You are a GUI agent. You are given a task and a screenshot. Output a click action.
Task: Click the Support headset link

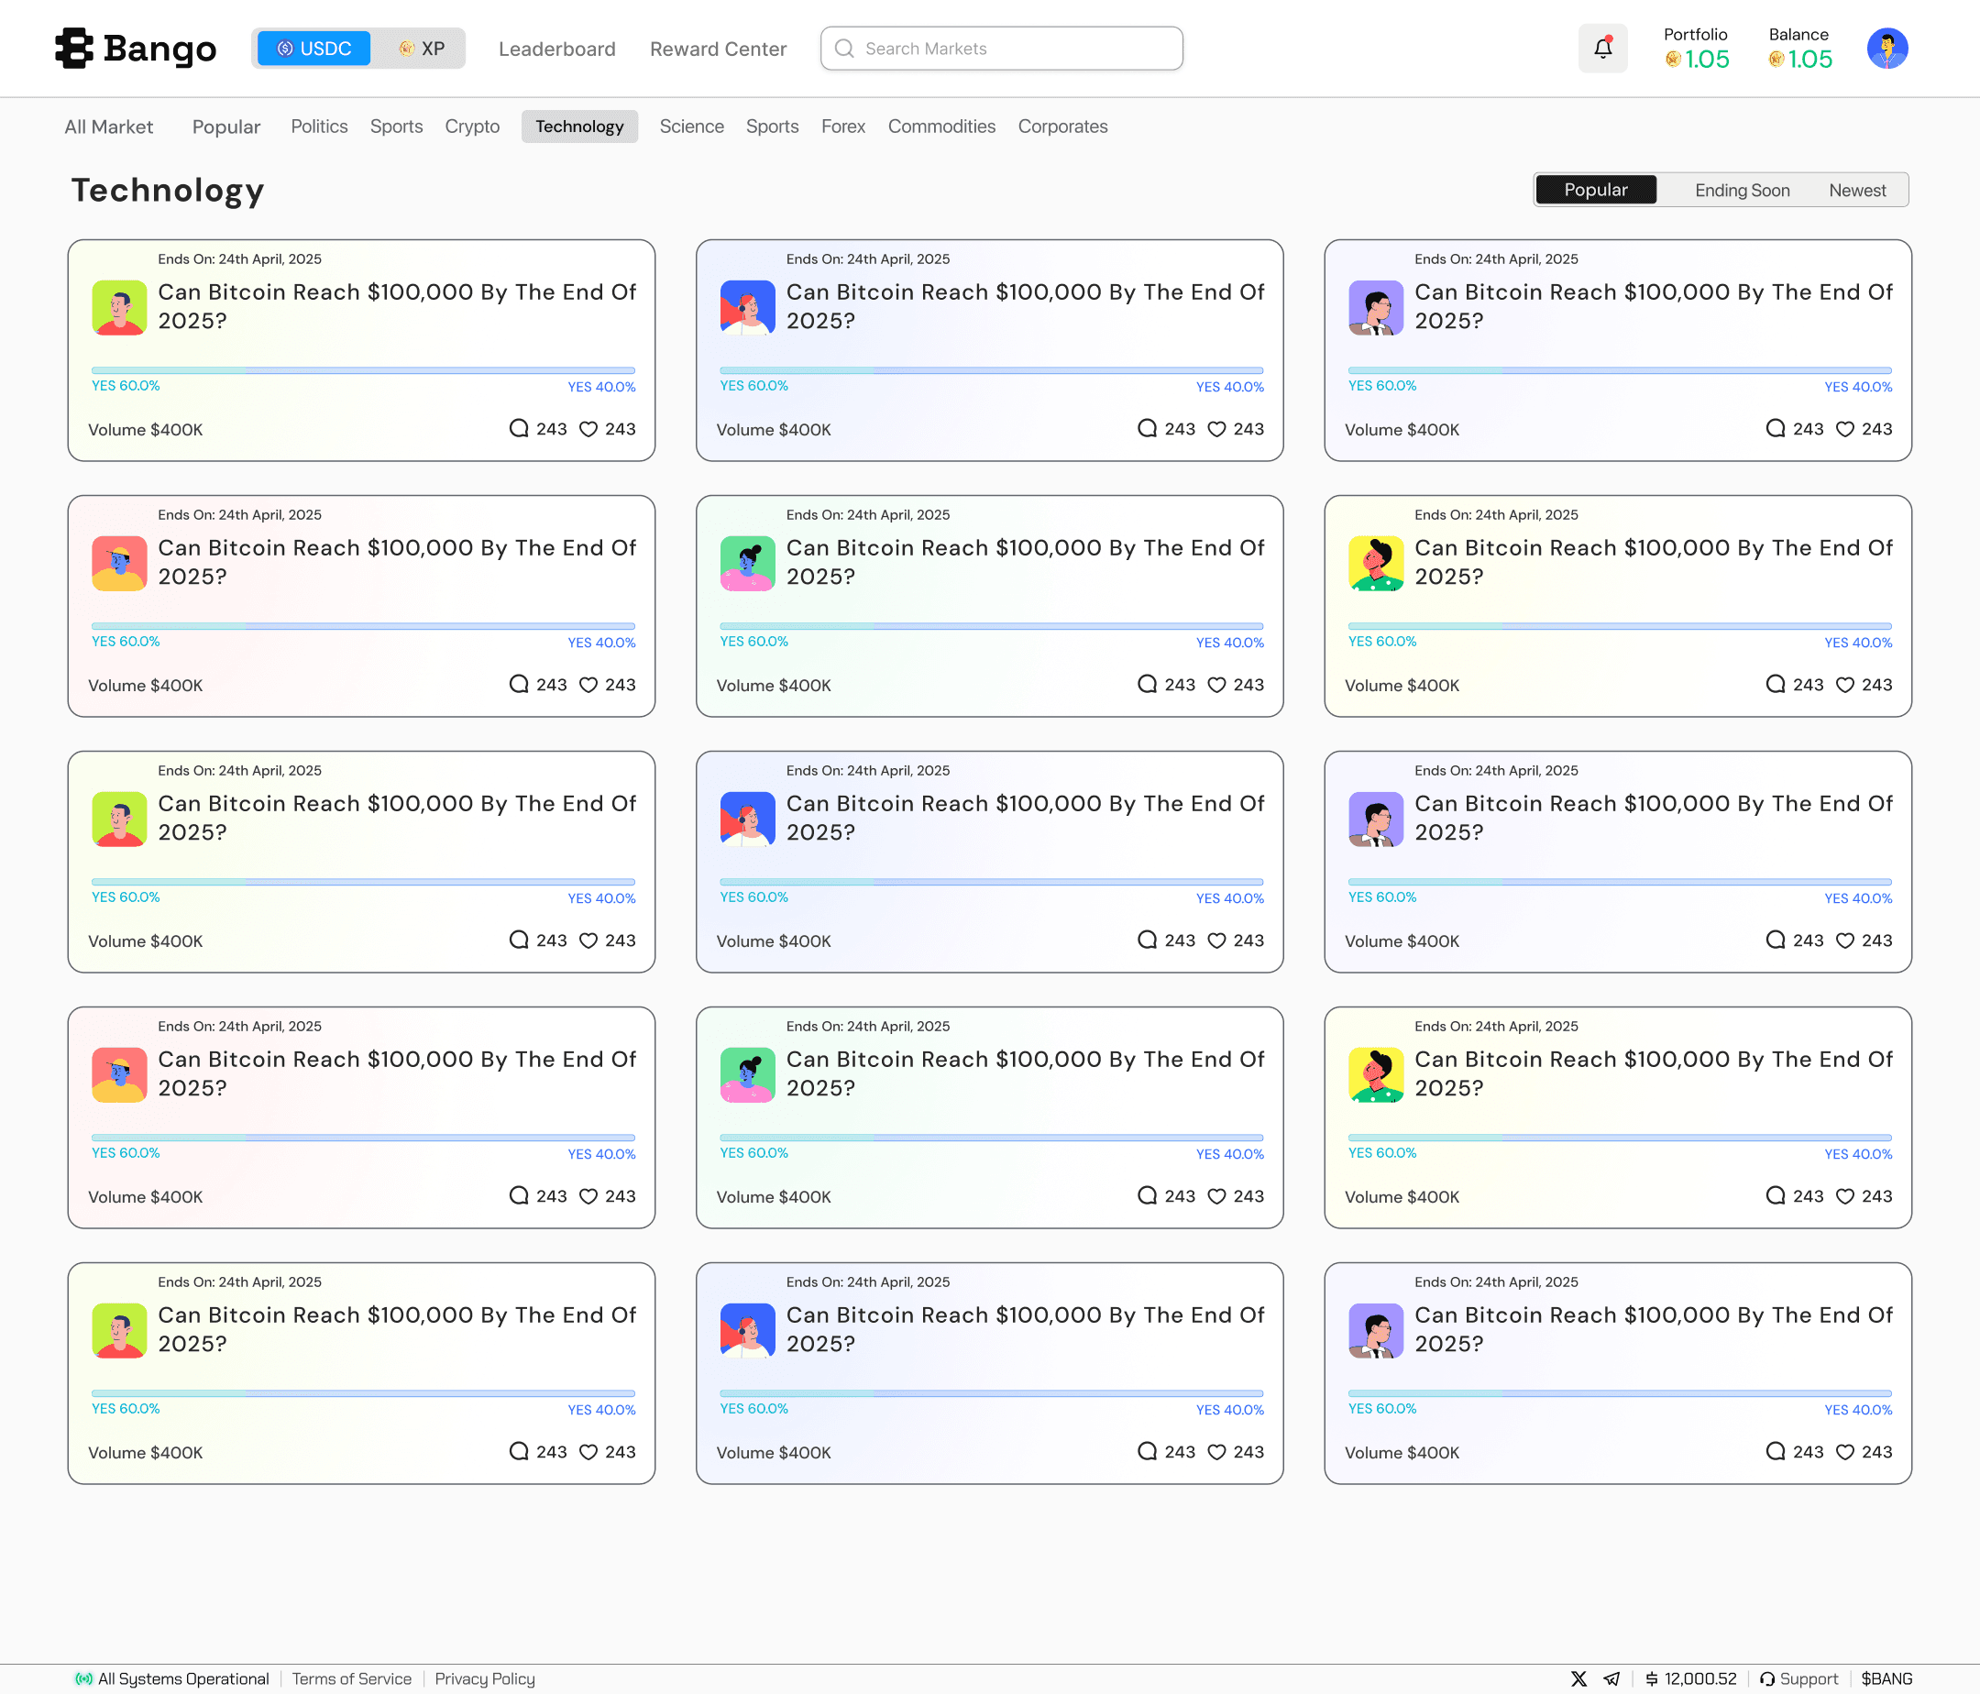coord(1798,1678)
